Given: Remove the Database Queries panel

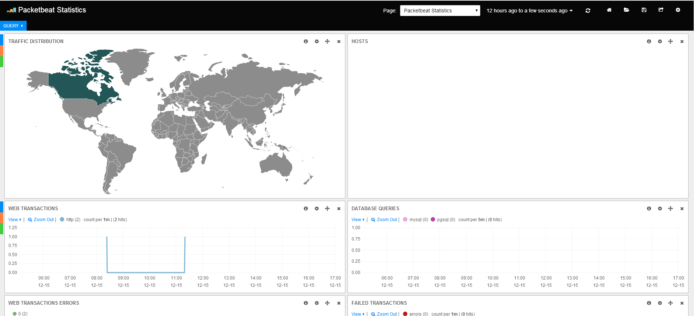Looking at the screenshot, I should 682,209.
